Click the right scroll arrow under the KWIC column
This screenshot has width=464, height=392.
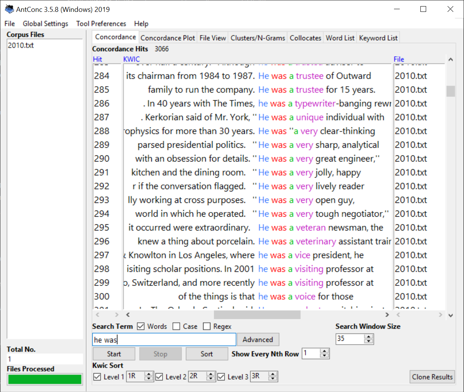387,315
